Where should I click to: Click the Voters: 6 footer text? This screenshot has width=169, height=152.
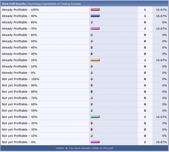(62, 148)
